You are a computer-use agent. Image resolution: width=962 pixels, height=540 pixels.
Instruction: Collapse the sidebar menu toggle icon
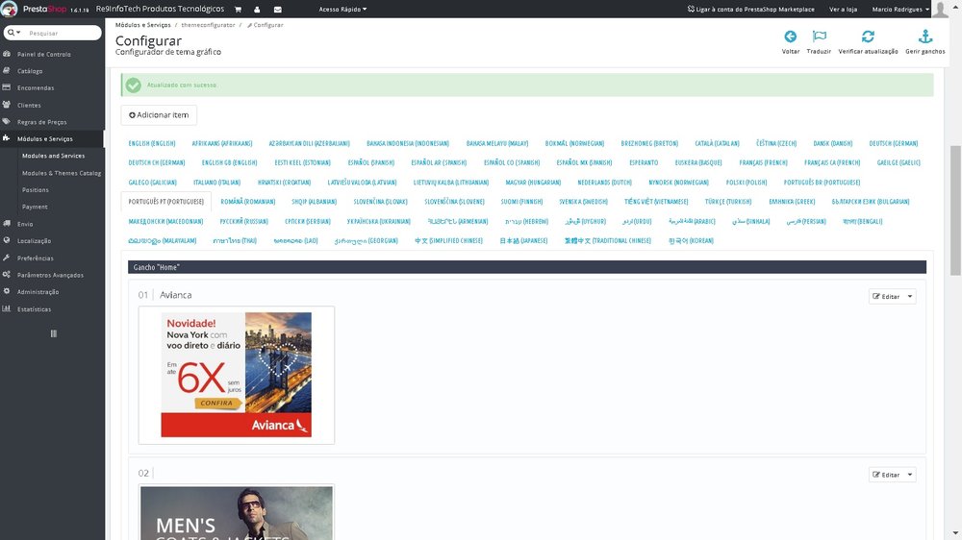[x=53, y=333]
